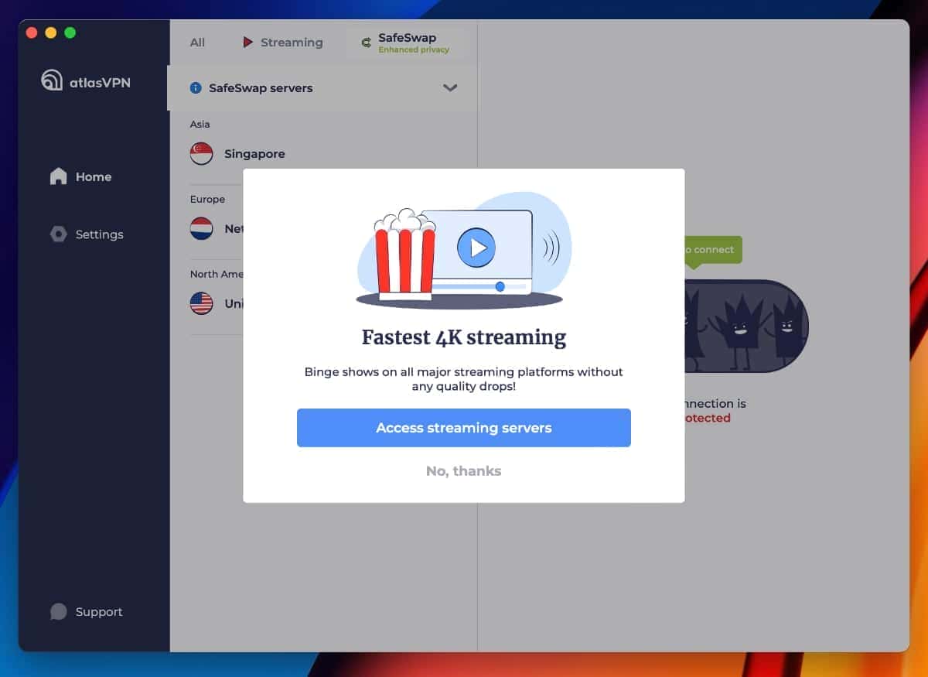Click the Access streaming servers button
This screenshot has width=928, height=677.
[x=464, y=428]
